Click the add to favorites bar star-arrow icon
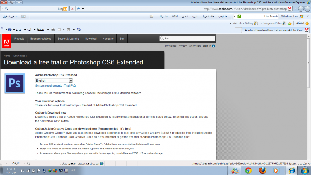This screenshot has width=311, height=175. (290, 23)
